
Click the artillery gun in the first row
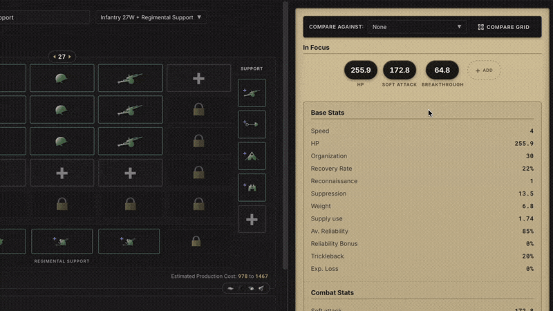tap(130, 78)
